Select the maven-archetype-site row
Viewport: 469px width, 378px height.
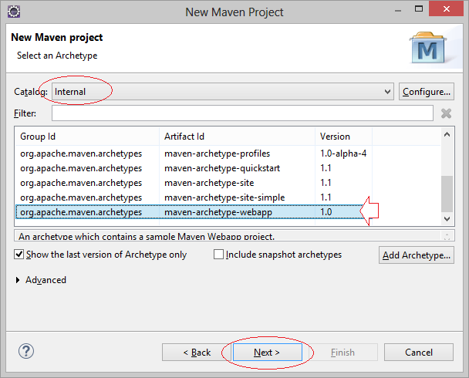(194, 183)
